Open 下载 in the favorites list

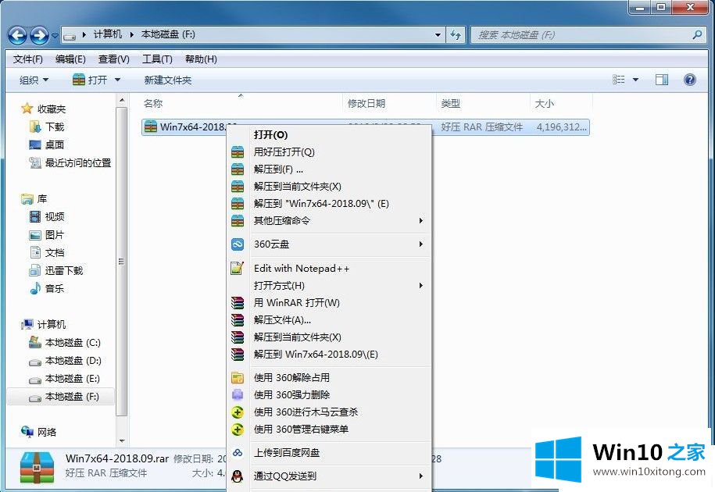47,127
